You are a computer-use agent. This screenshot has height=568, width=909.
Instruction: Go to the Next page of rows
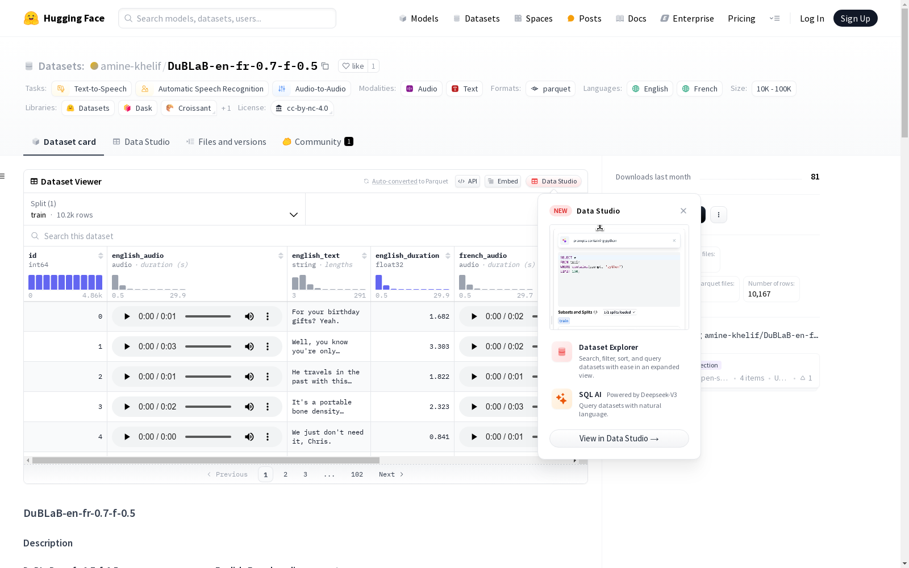pyautogui.click(x=391, y=474)
